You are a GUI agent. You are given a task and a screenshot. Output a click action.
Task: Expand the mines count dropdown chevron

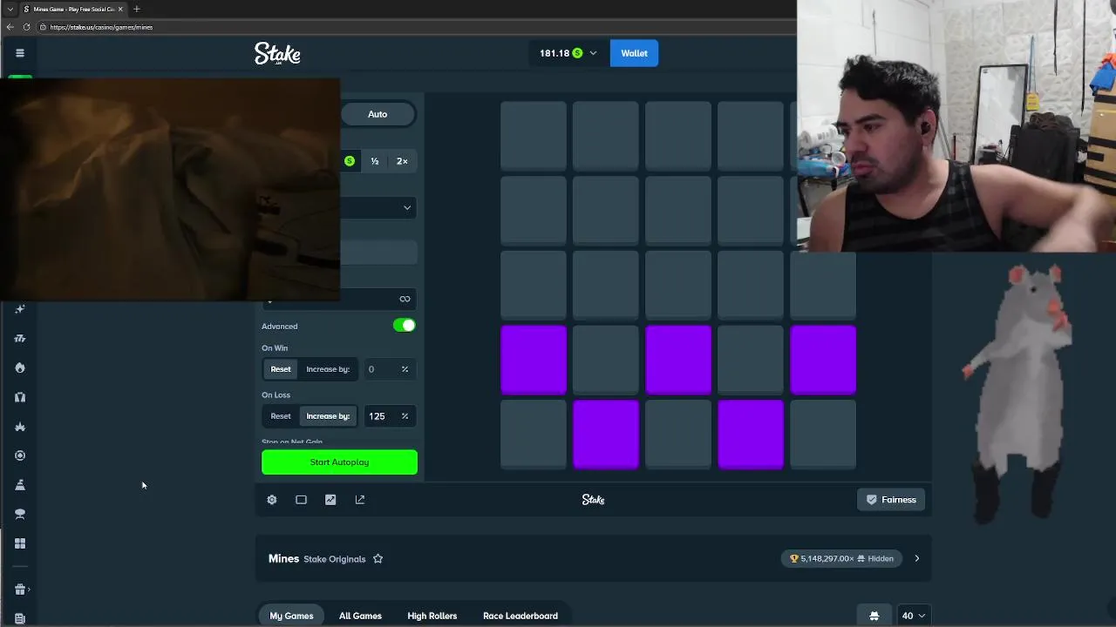click(x=406, y=207)
